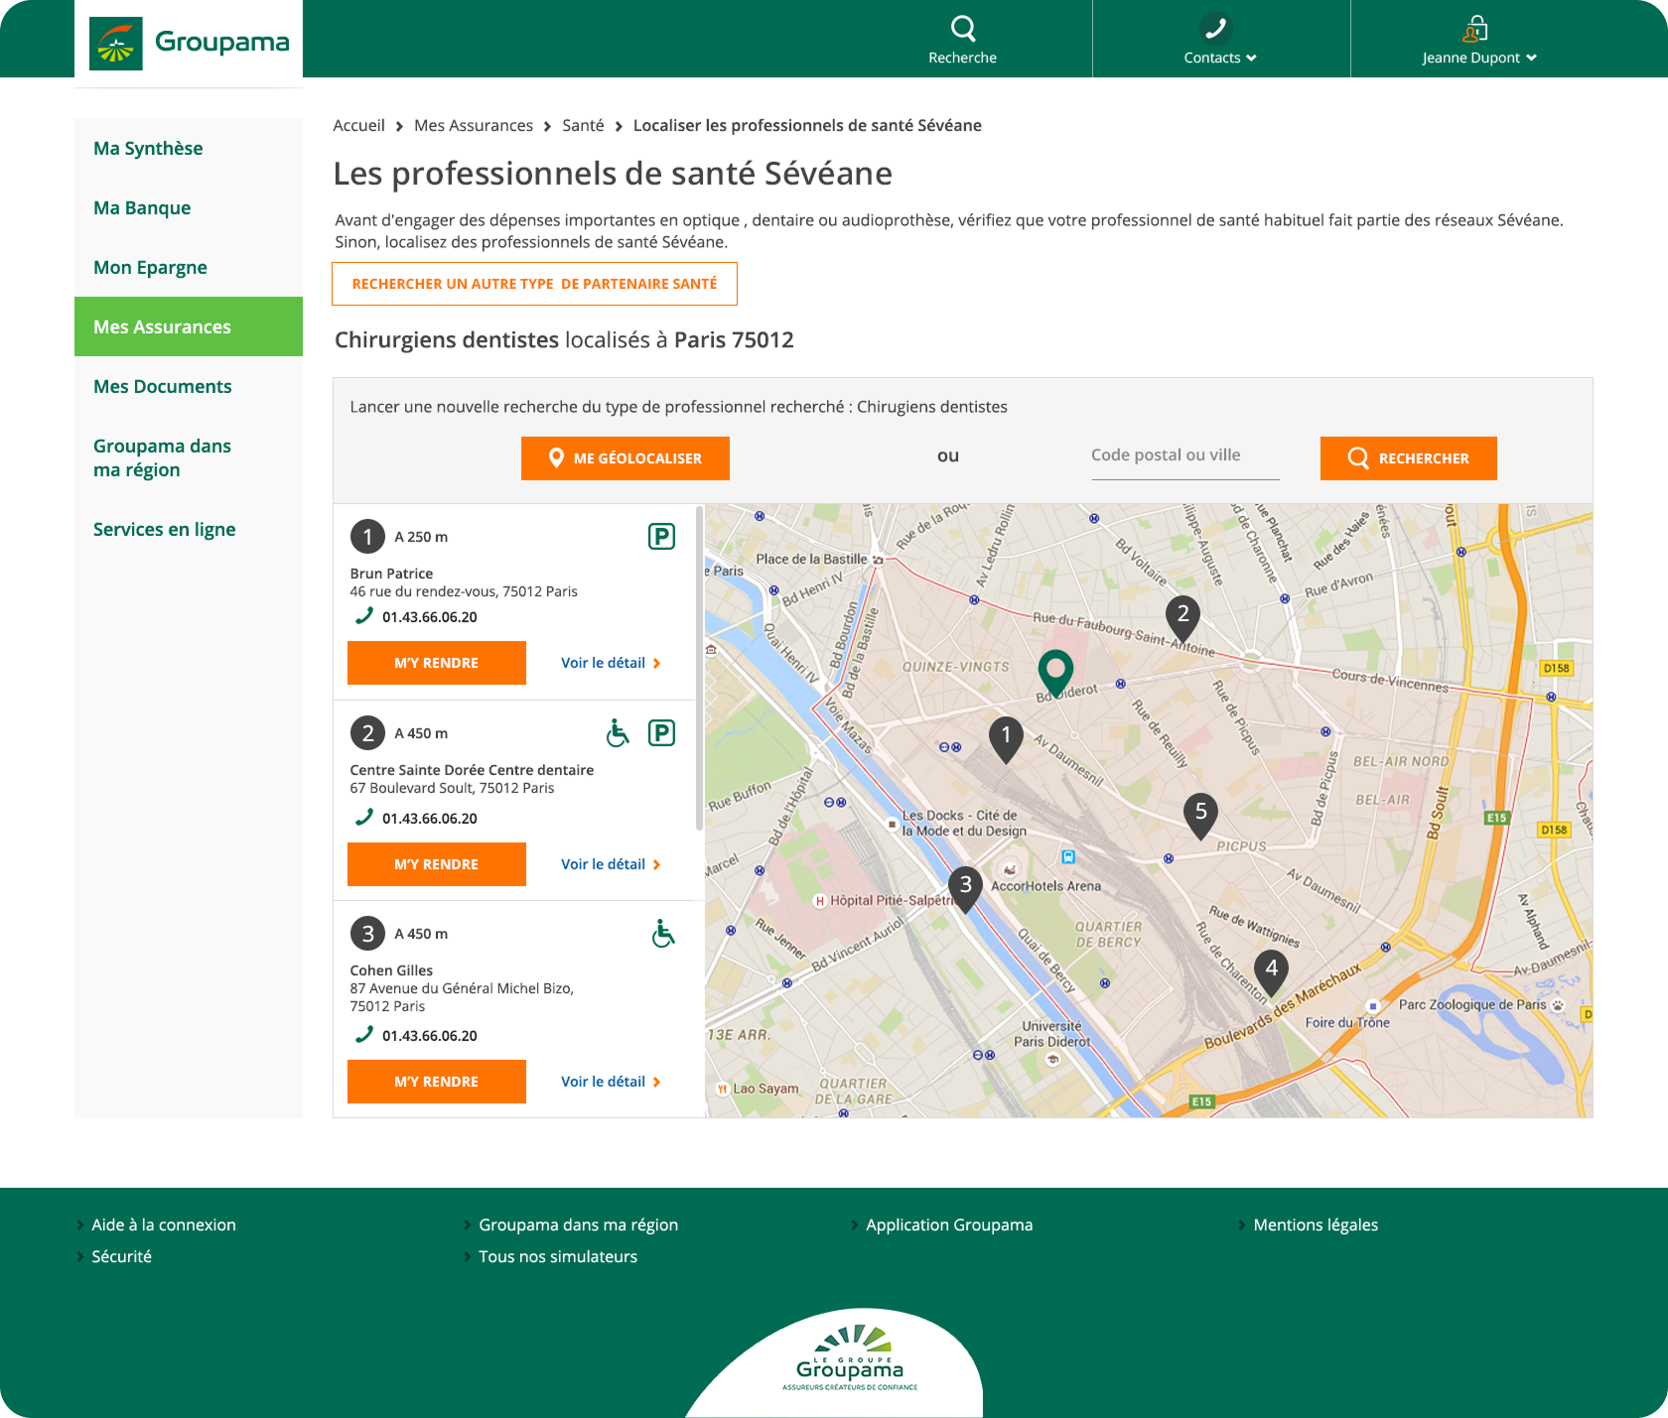Screen dimensions: 1668x1418
Task: Click the wheelchair icon on Cohen Gilles result
Action: pos(661,933)
